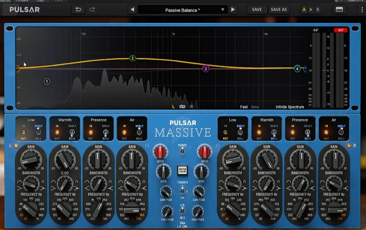
Task: Flip the left channel Presence Shelf/Bell switch
Action: (x=106, y=133)
